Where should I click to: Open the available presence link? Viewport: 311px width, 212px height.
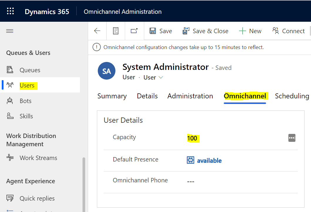pyautogui.click(x=209, y=160)
